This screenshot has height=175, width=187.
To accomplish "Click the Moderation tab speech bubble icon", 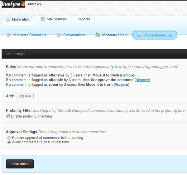I will [x=8, y=19].
